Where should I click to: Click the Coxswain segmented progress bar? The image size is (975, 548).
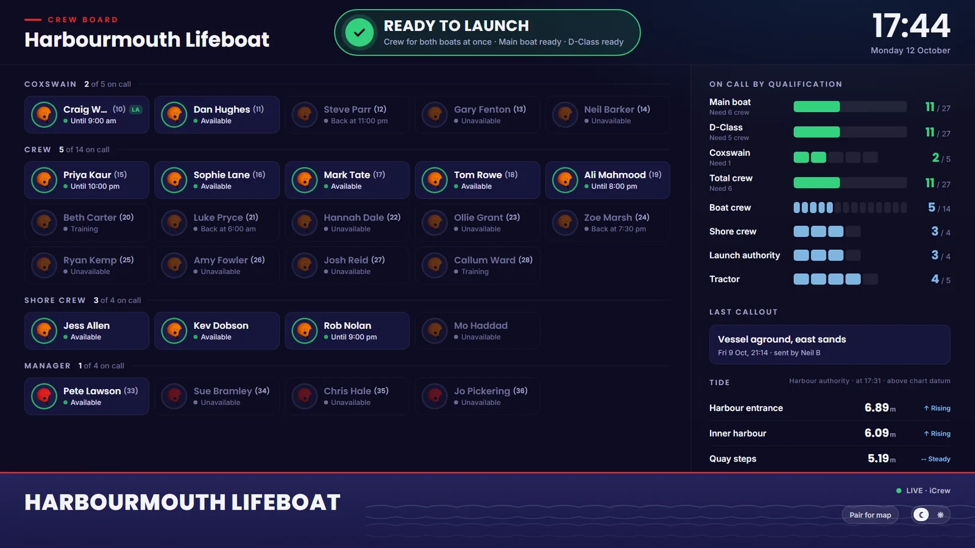coord(835,158)
